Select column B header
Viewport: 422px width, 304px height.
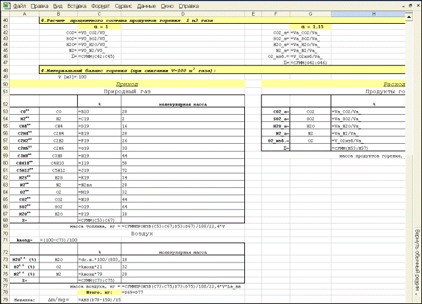click(59, 14)
